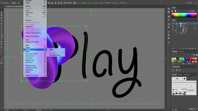Image resolution: width=198 pixels, height=111 pixels.
Task: Click the trash icon in the Layers panel
Action: [195, 49]
